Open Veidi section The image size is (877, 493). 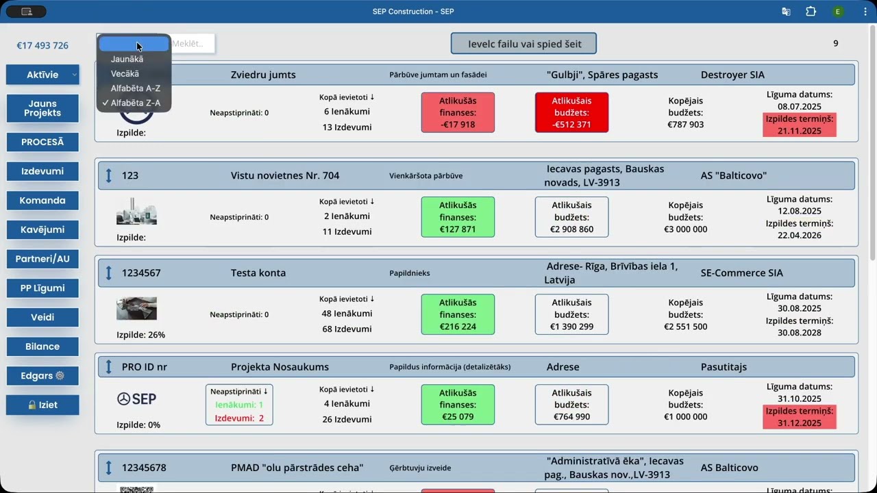click(x=42, y=317)
